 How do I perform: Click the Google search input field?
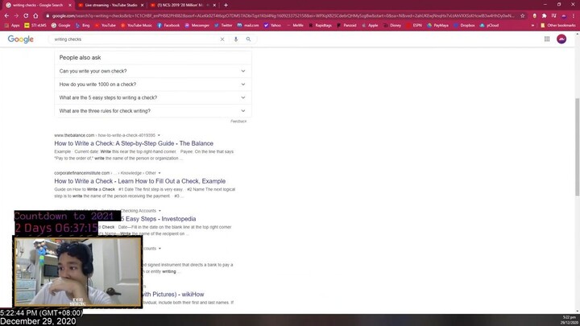coord(135,39)
